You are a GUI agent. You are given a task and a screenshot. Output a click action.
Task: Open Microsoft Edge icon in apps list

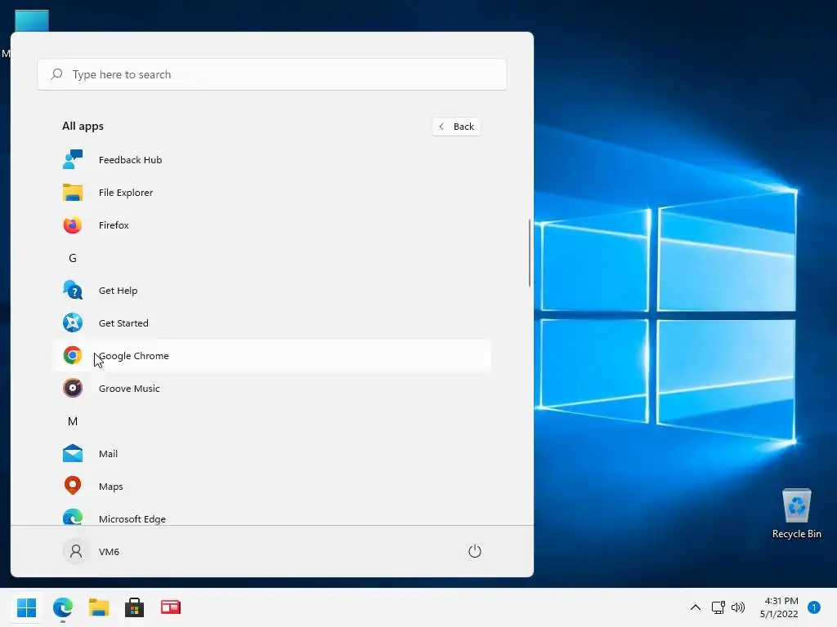tap(73, 517)
